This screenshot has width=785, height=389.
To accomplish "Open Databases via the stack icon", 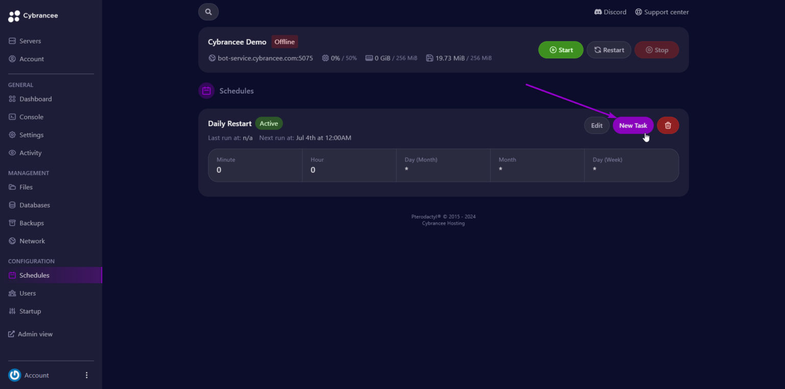I will (x=12, y=205).
